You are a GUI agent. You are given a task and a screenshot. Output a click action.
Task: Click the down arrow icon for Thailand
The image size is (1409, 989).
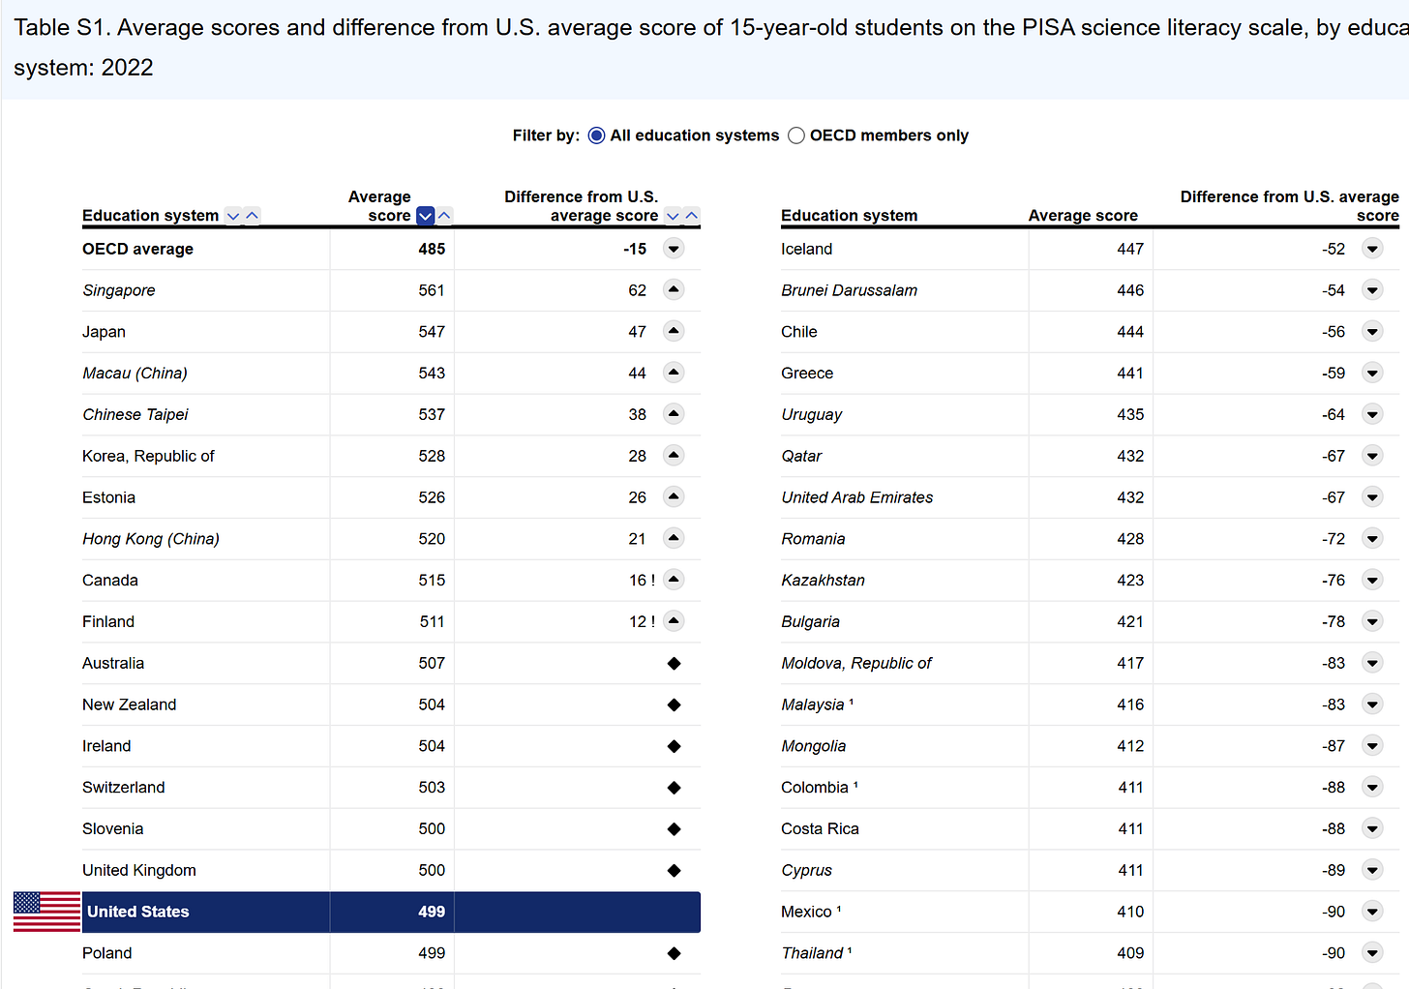coord(1372,952)
